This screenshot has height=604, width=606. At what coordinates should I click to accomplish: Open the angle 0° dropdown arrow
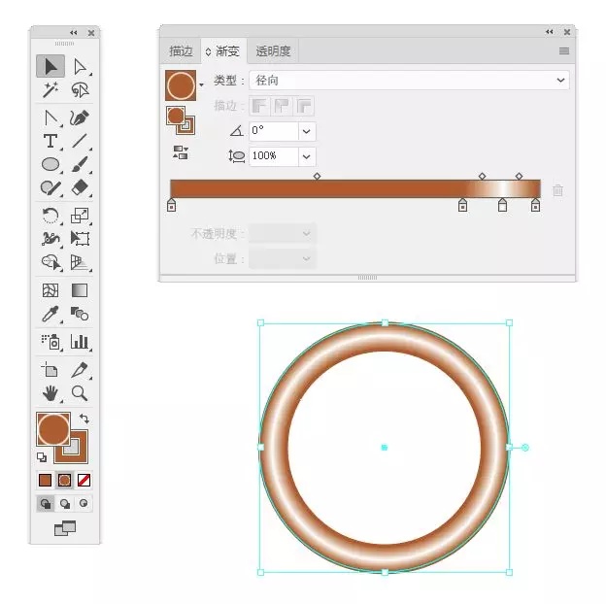(x=307, y=131)
